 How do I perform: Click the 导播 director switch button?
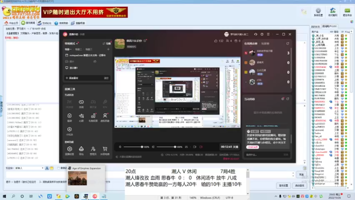point(106,44)
